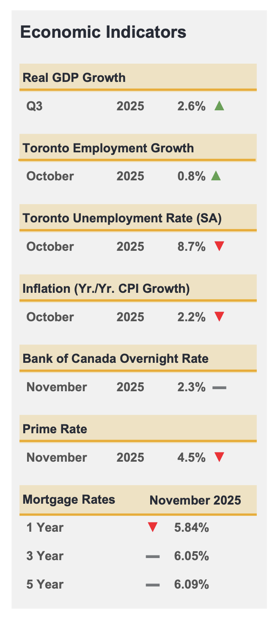Click the red down arrow beside 4.5%
The width and height of the screenshot is (275, 617).
pyautogui.click(x=219, y=457)
